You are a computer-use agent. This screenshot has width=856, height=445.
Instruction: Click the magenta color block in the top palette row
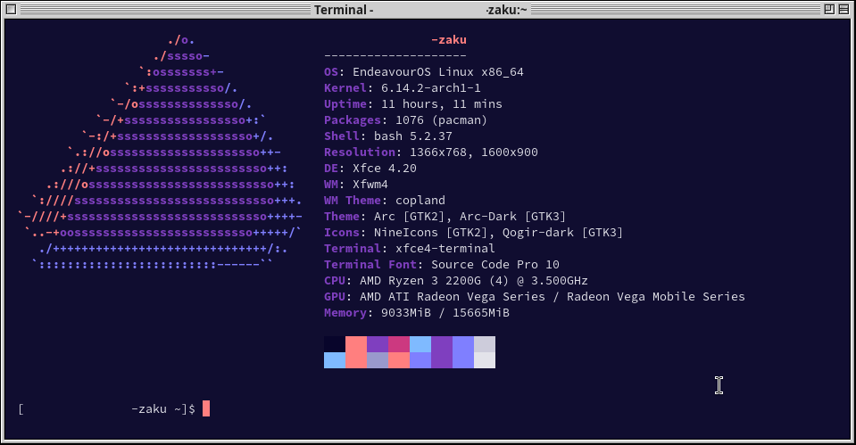click(399, 344)
